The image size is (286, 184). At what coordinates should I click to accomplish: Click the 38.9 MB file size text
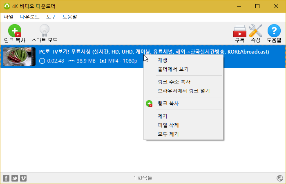pyautogui.click(x=86, y=61)
